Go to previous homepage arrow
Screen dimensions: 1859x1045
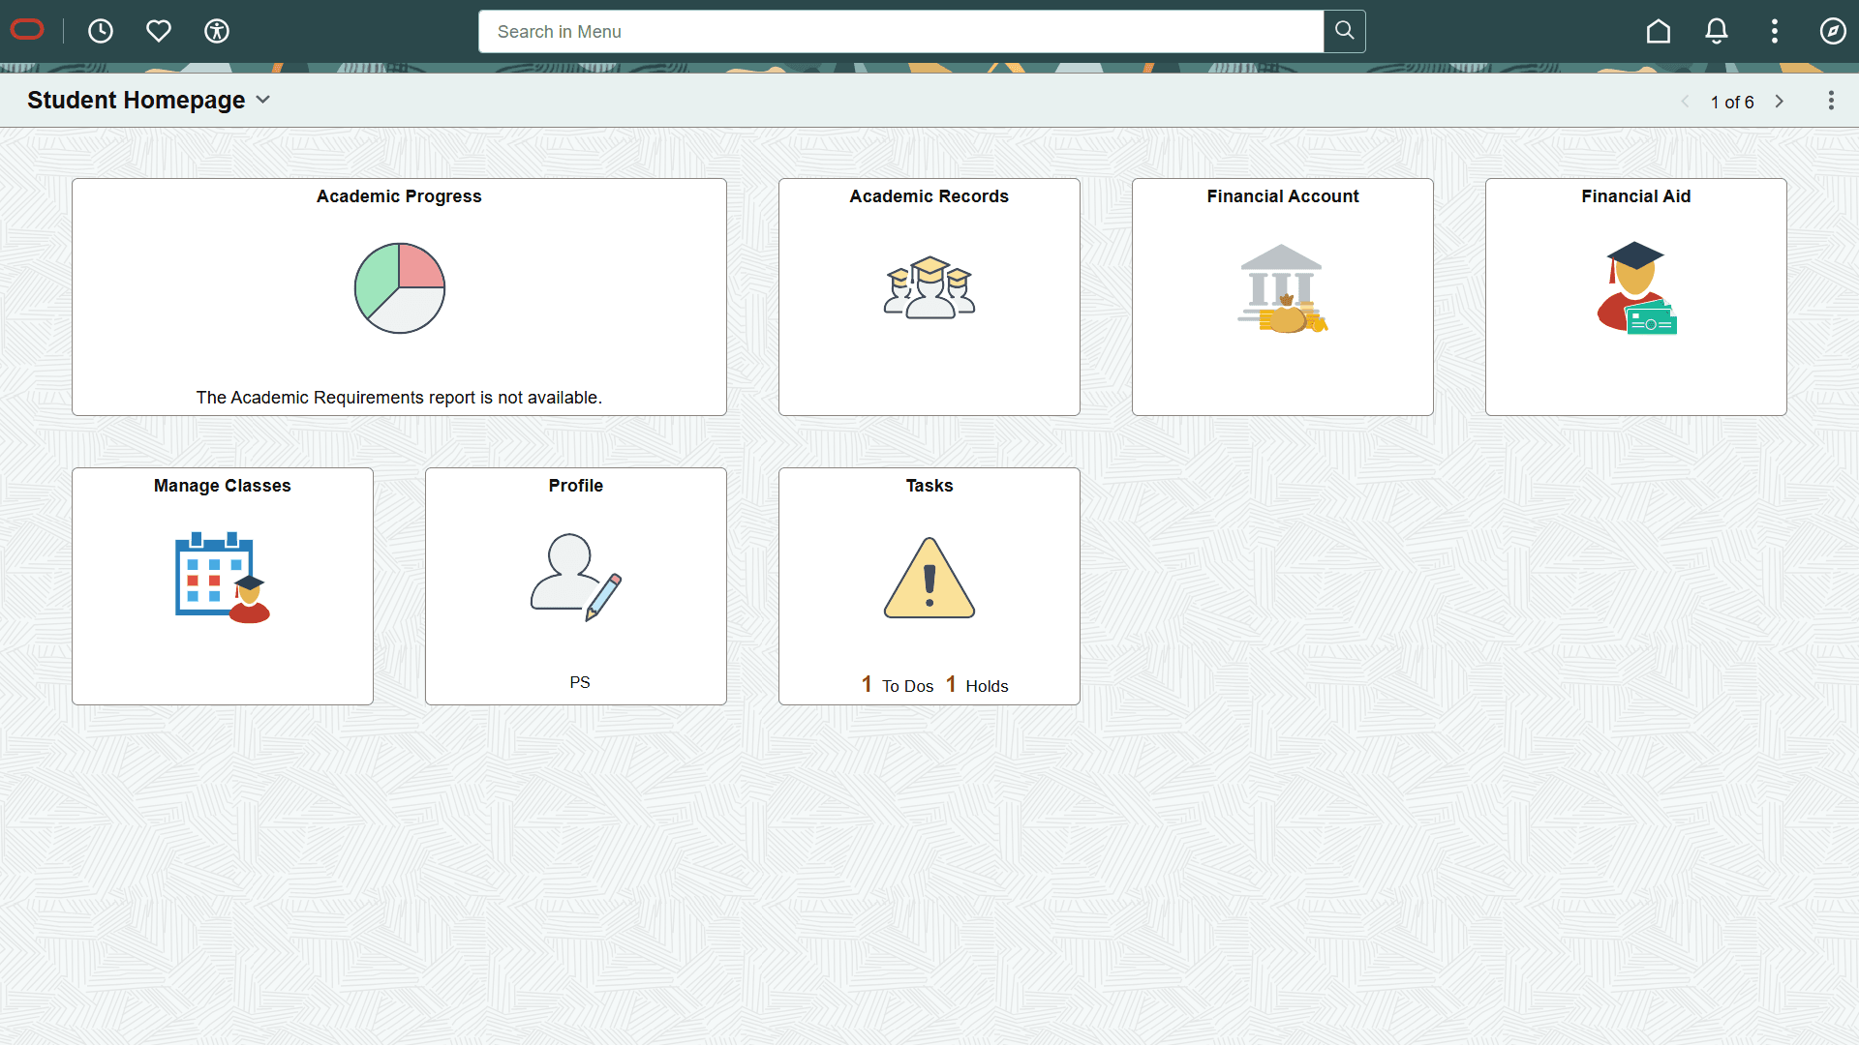point(1686,102)
